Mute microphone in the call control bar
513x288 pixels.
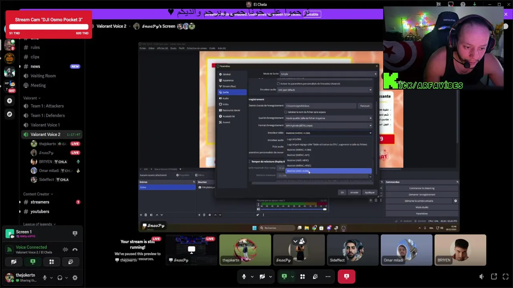point(244,276)
